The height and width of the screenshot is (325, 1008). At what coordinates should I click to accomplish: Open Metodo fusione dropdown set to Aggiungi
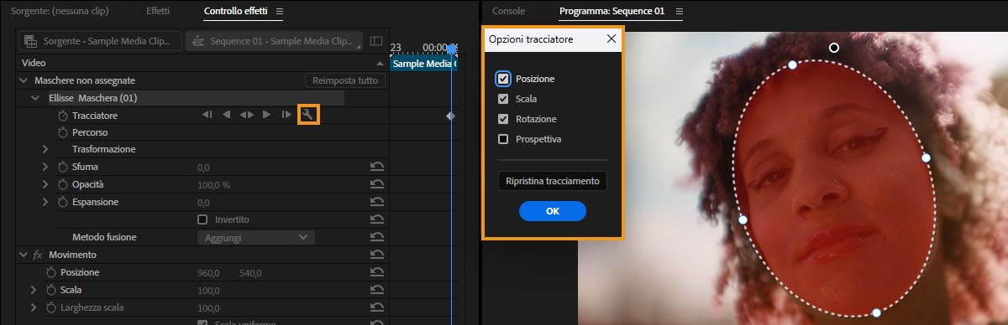tap(256, 237)
